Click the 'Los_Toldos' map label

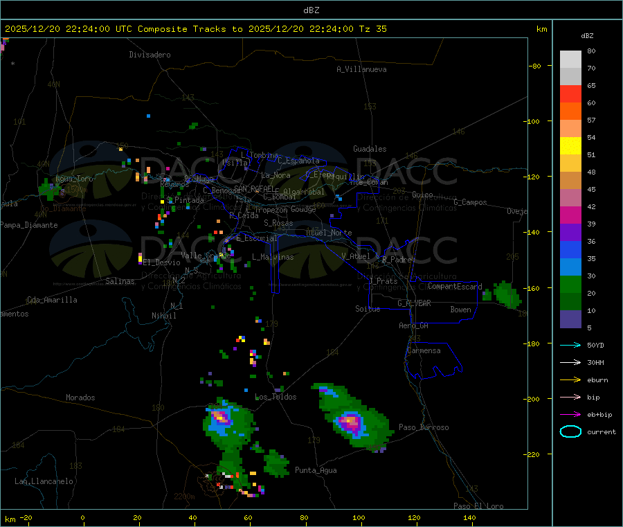276,397
